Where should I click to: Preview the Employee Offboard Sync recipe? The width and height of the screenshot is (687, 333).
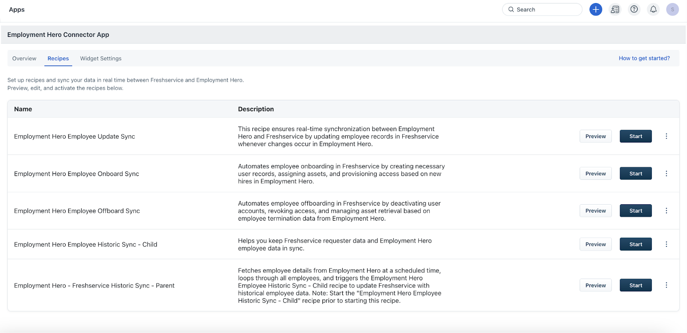click(596, 211)
